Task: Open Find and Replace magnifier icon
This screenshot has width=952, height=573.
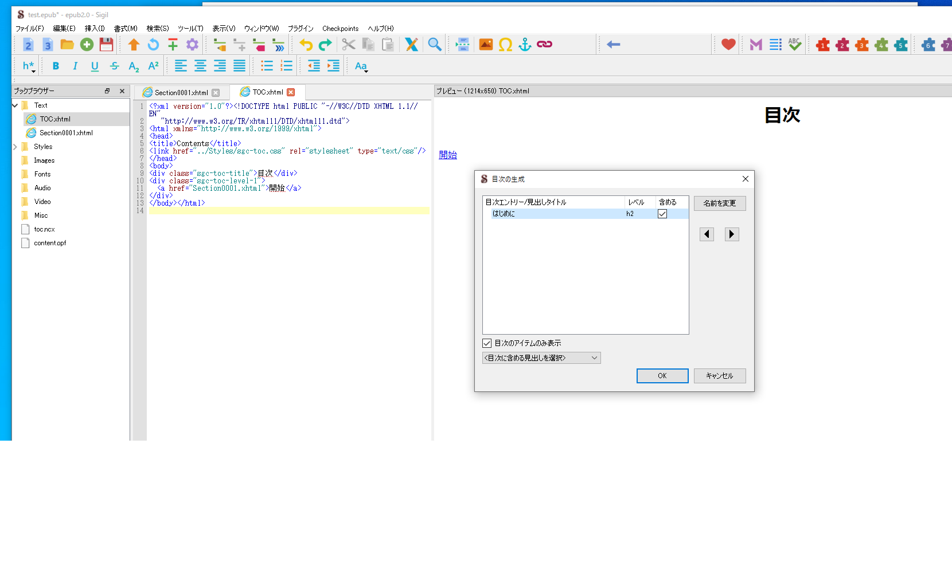Action: point(435,45)
